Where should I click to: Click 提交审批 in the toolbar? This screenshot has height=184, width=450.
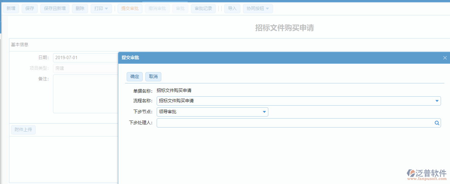tap(130, 9)
